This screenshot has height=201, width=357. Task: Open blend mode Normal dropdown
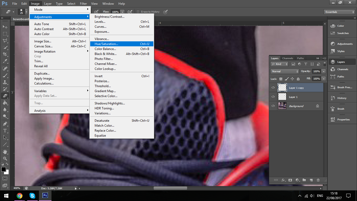(x=285, y=71)
